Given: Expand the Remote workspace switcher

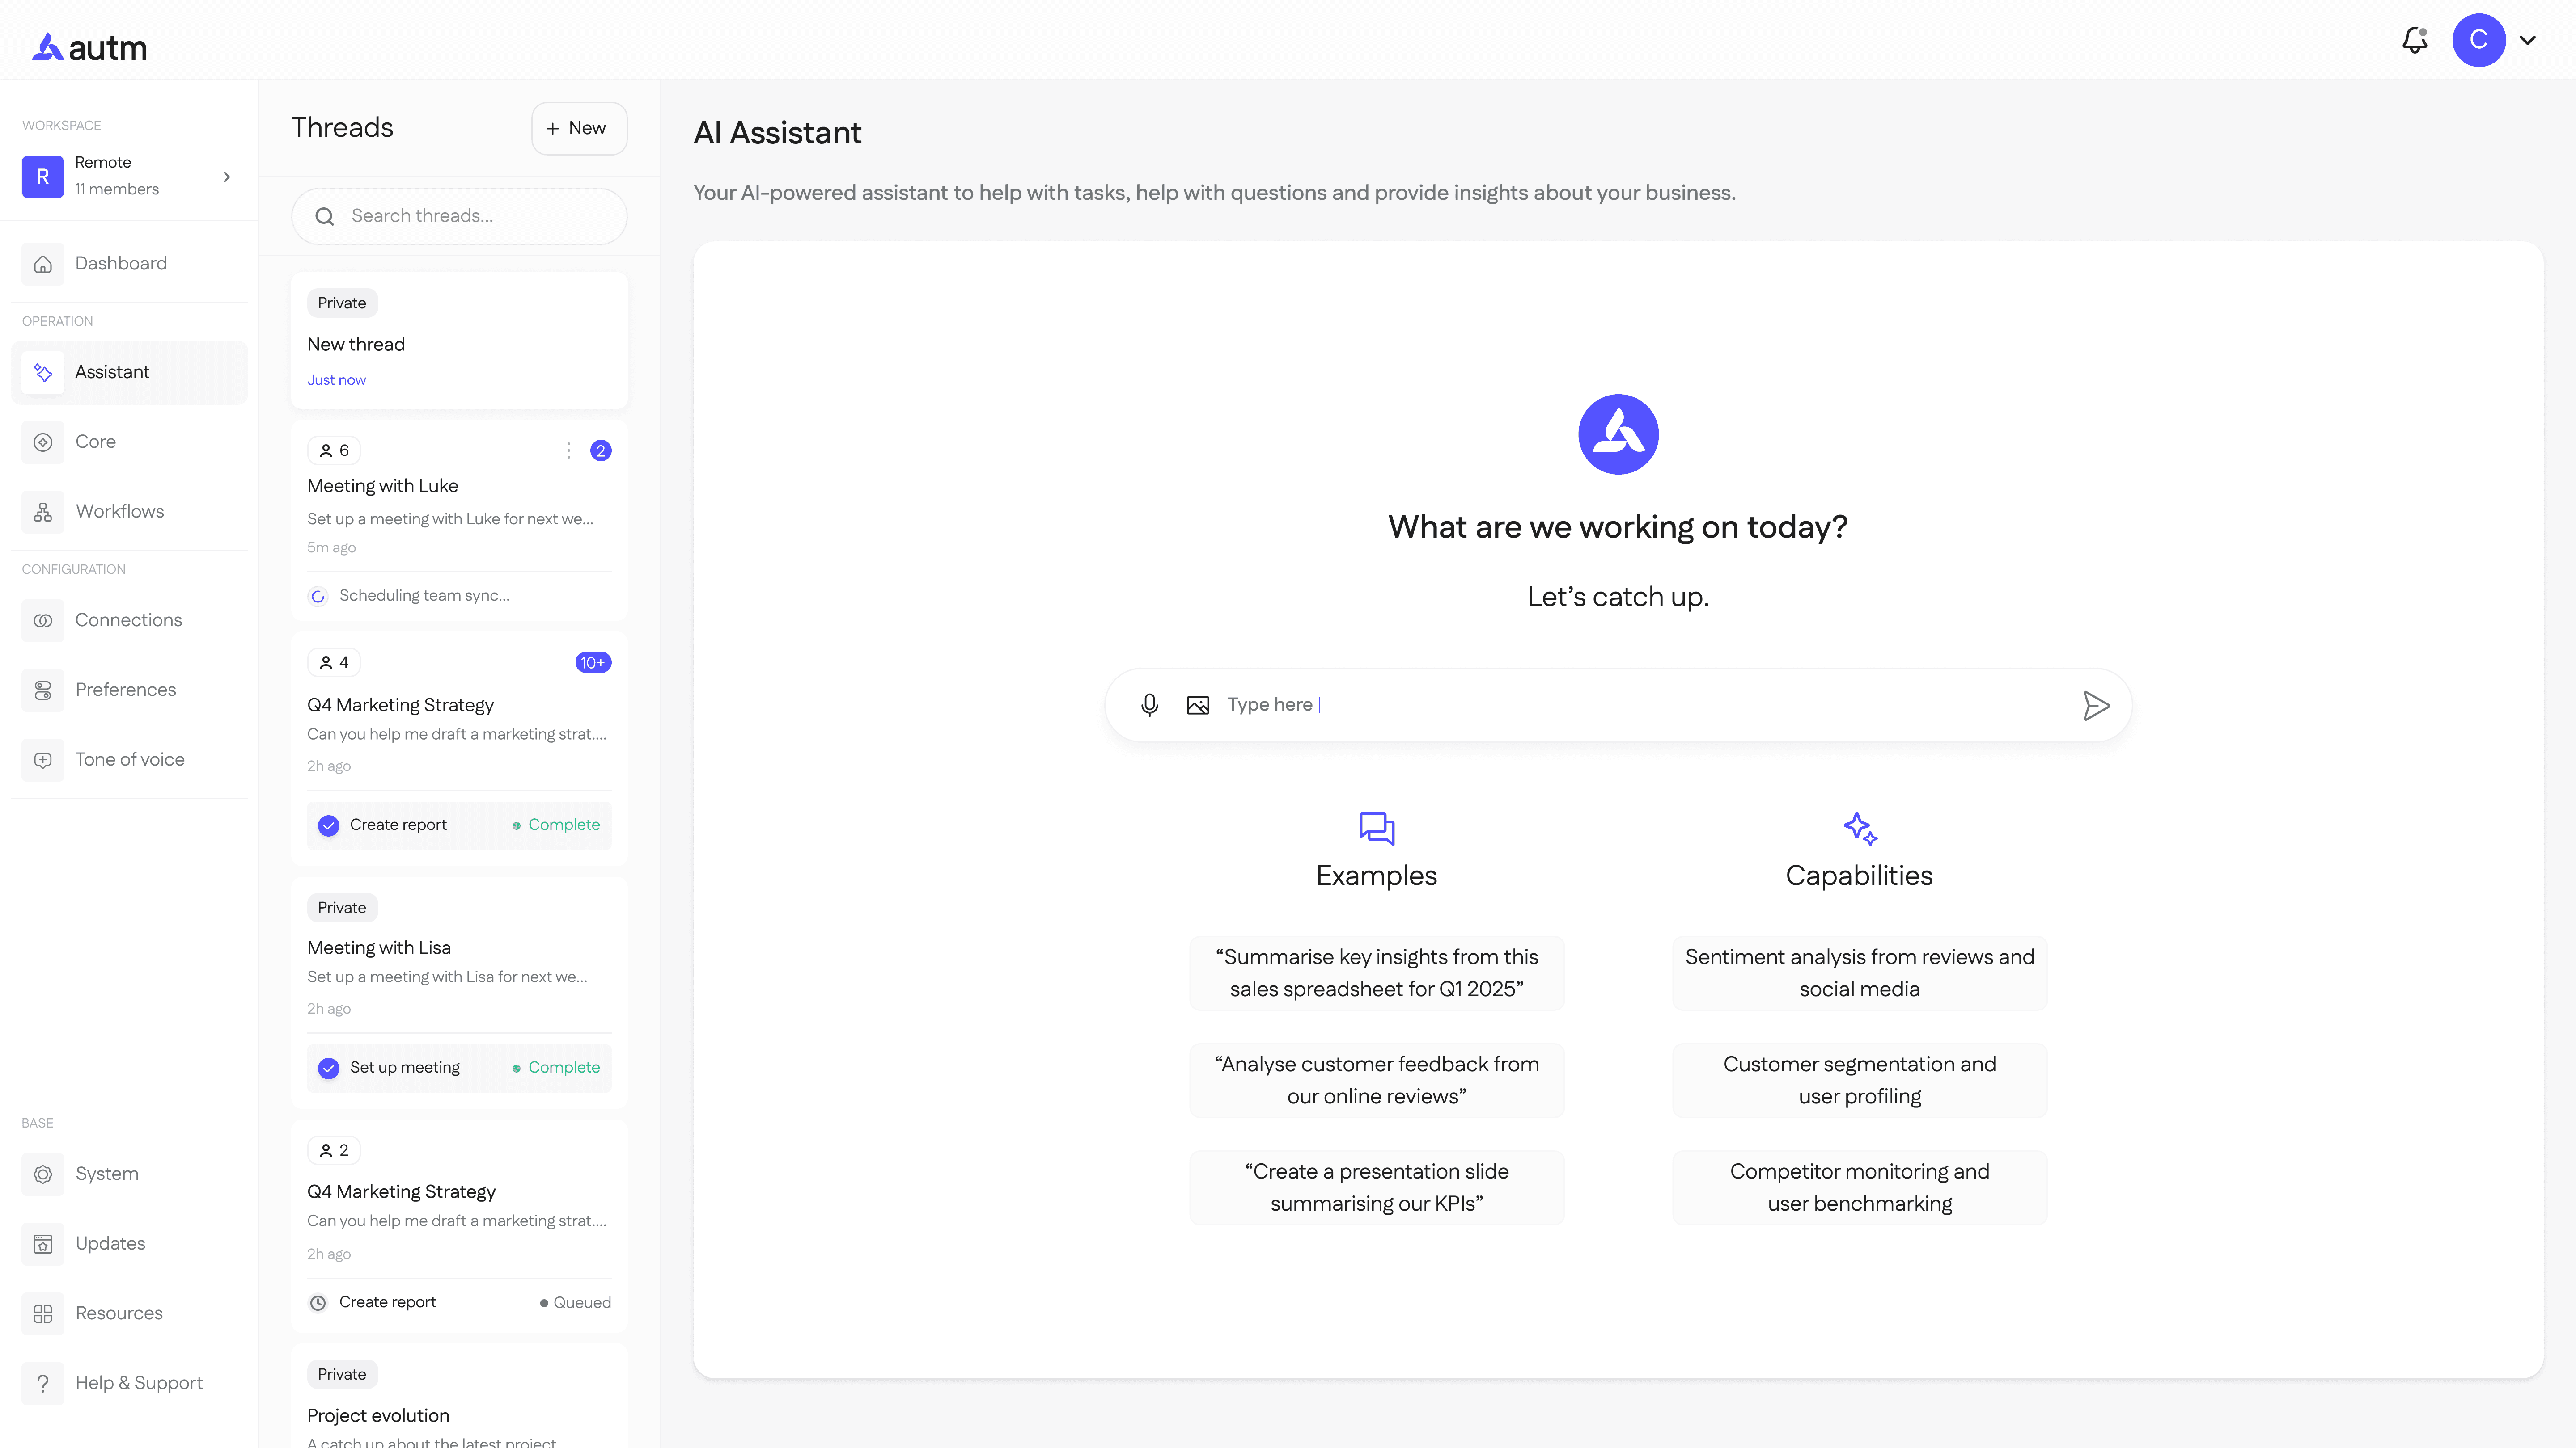Looking at the screenshot, I should pyautogui.click(x=227, y=177).
